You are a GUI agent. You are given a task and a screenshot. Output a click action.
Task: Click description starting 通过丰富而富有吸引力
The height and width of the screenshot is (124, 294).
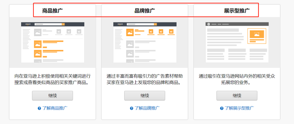point(145,79)
